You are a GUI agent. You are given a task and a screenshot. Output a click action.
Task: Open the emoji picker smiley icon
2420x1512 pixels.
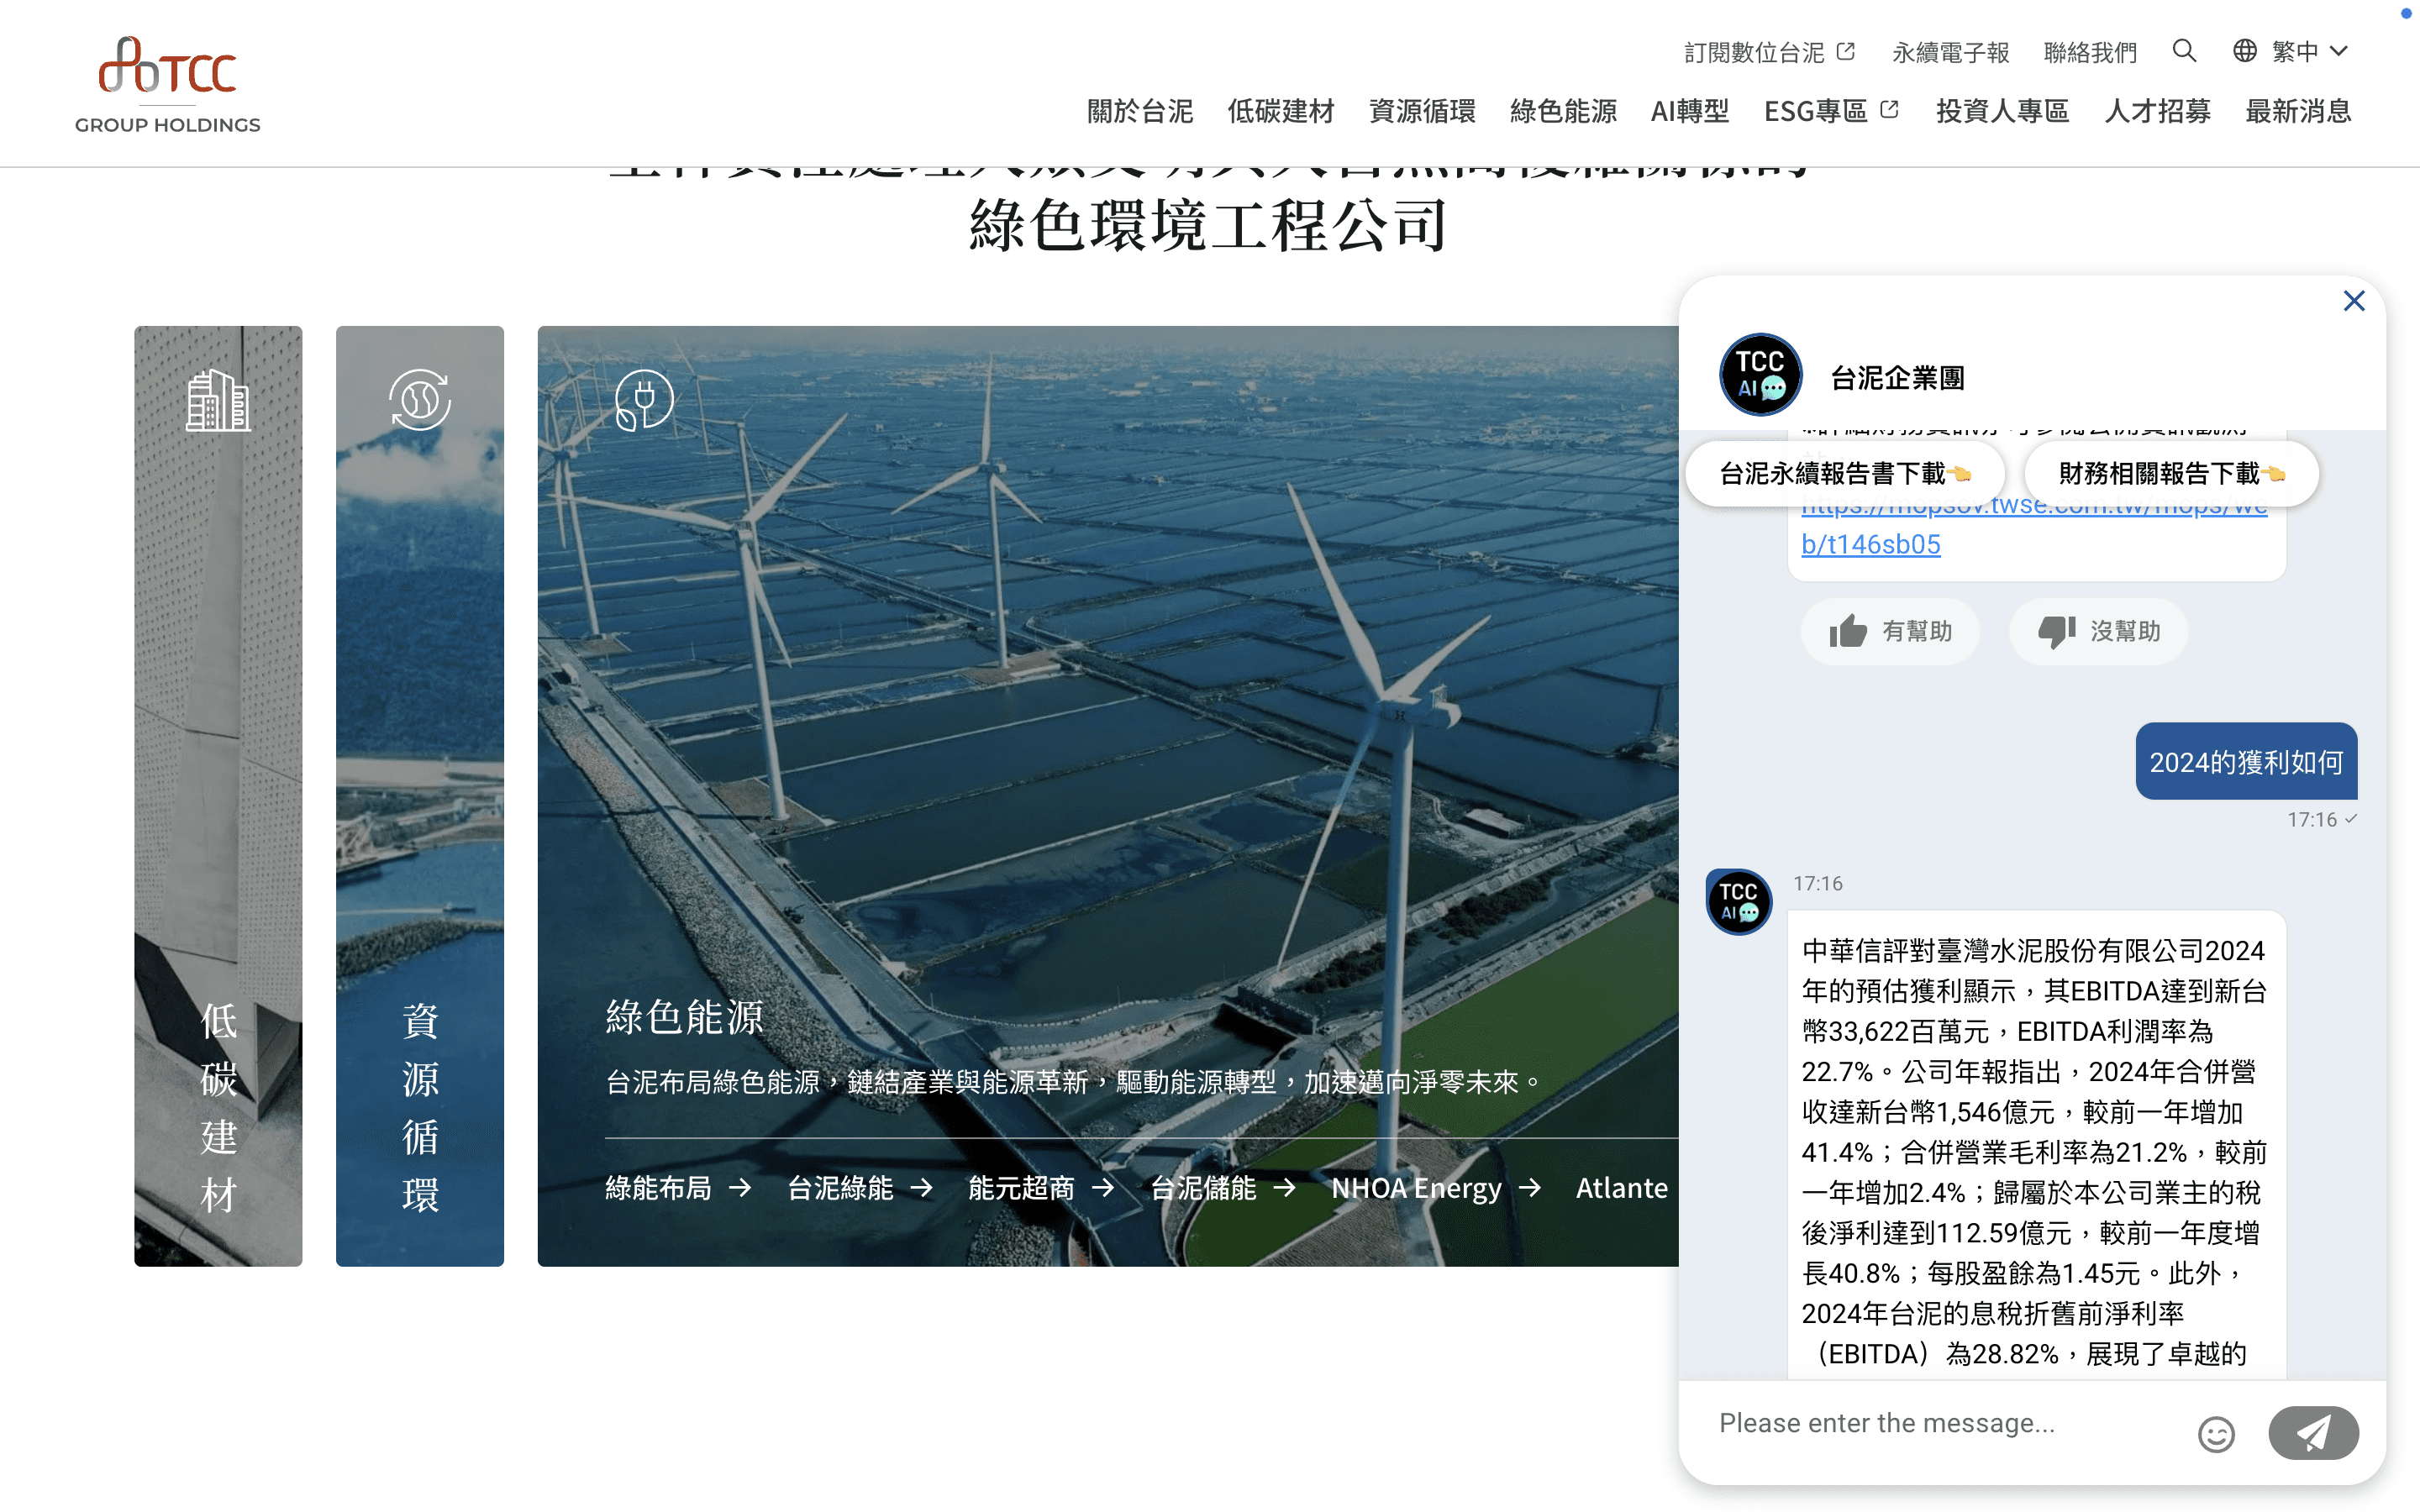(x=2215, y=1434)
